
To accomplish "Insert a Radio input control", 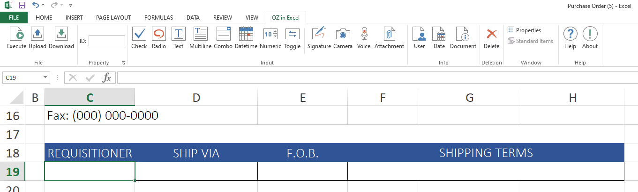I will (x=159, y=37).
